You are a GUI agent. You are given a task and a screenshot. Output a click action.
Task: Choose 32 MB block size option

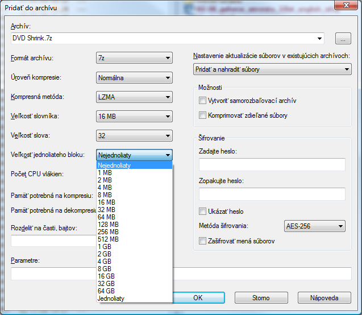(134, 210)
